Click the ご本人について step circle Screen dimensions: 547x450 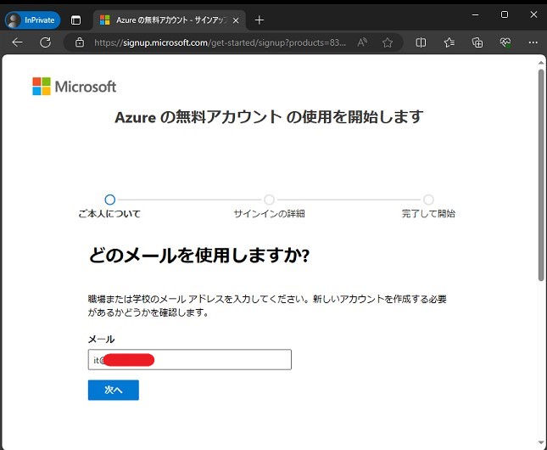click(x=110, y=200)
